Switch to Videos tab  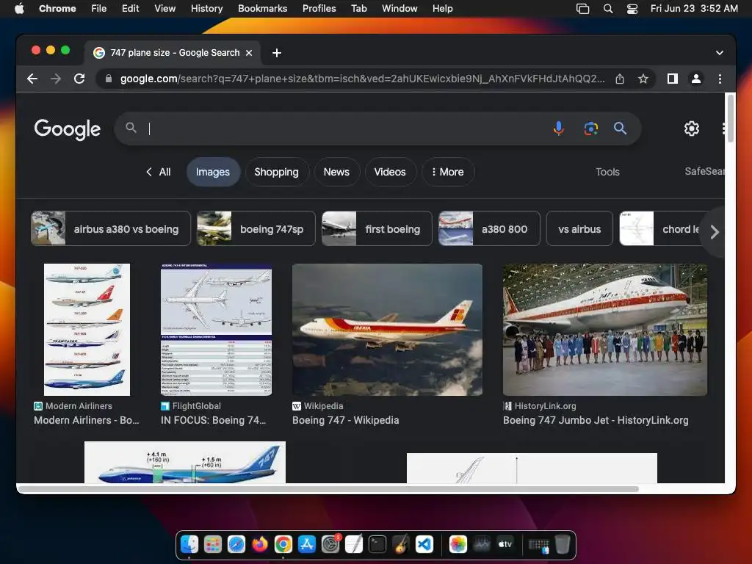(x=390, y=172)
